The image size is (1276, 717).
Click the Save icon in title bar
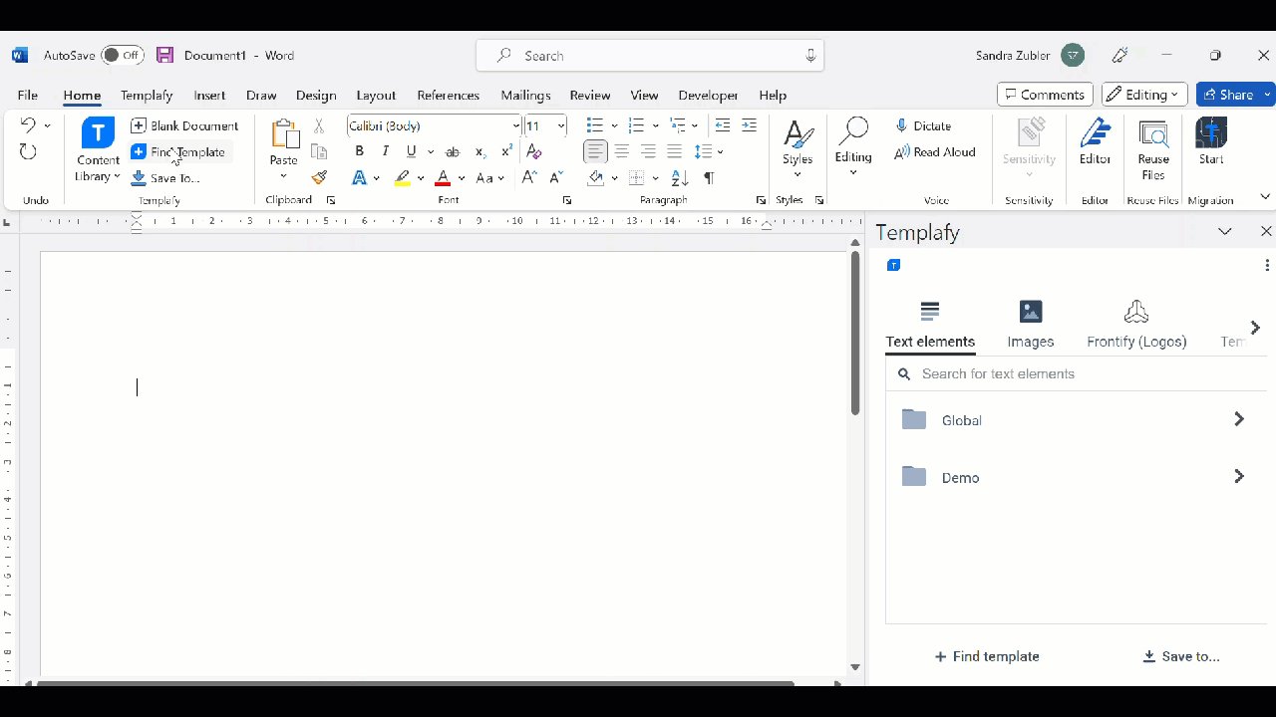164,56
